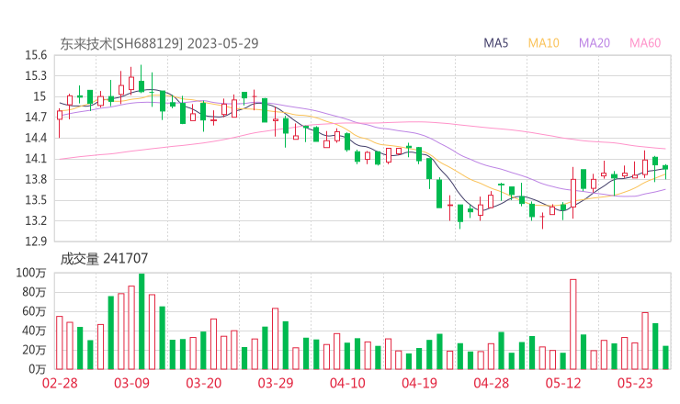Click the MA20 legend label
The width and height of the screenshot is (680, 404).
tap(595, 43)
